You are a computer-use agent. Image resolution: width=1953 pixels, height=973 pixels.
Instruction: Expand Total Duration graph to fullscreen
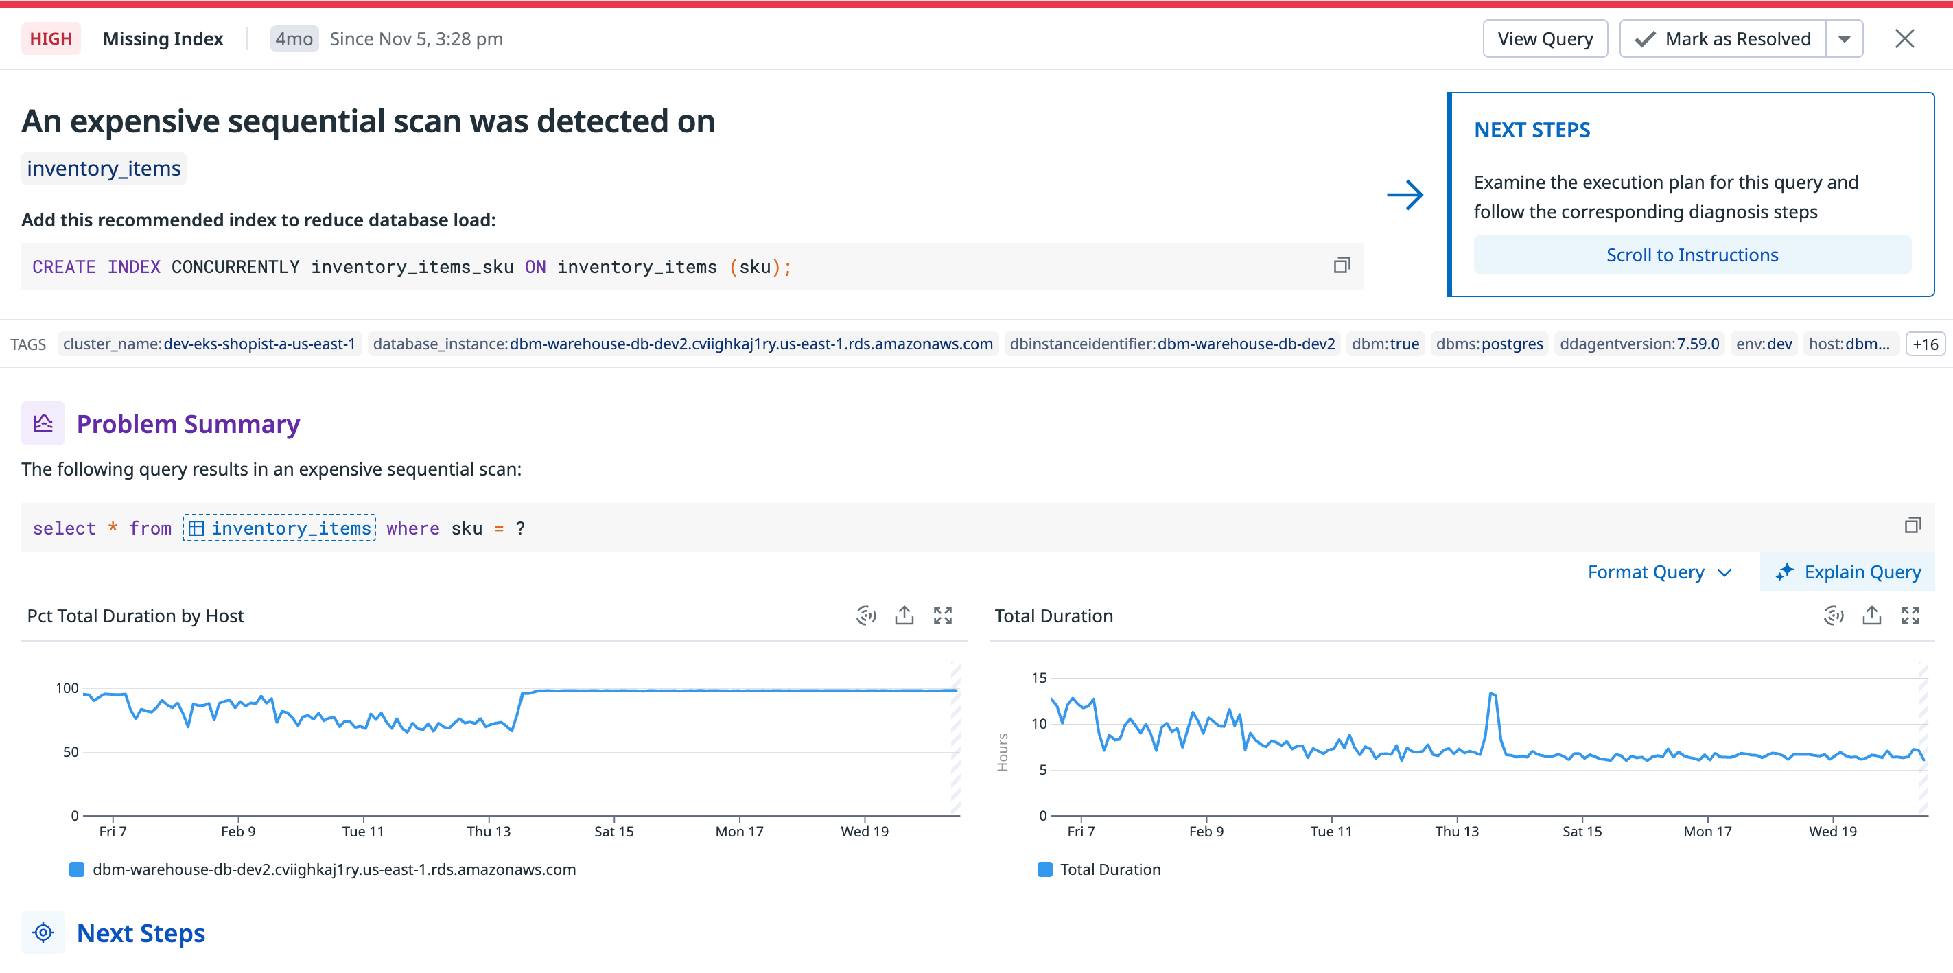(x=1910, y=615)
